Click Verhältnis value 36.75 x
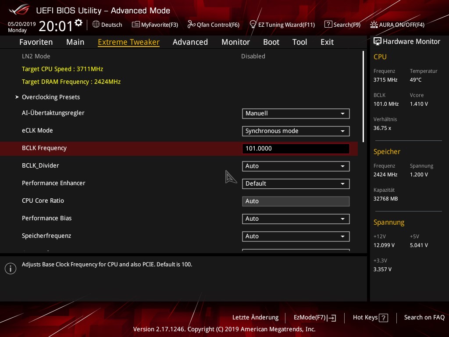The width and height of the screenshot is (449, 337). (x=382, y=128)
